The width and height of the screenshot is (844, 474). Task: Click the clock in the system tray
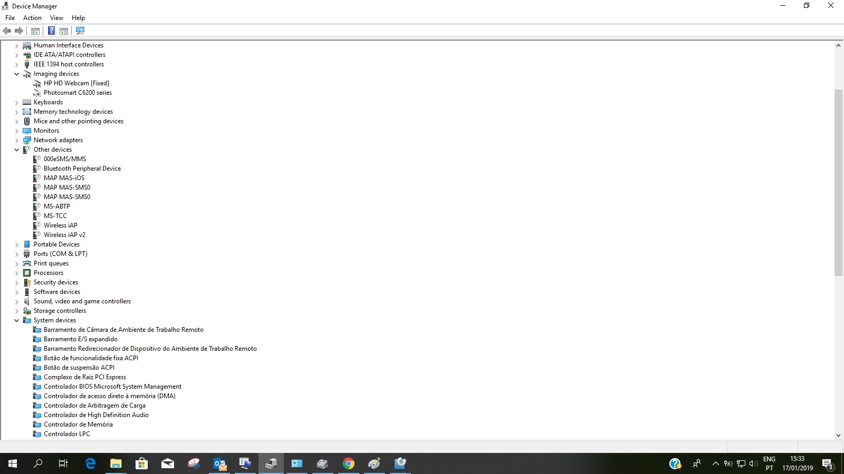[x=797, y=464]
